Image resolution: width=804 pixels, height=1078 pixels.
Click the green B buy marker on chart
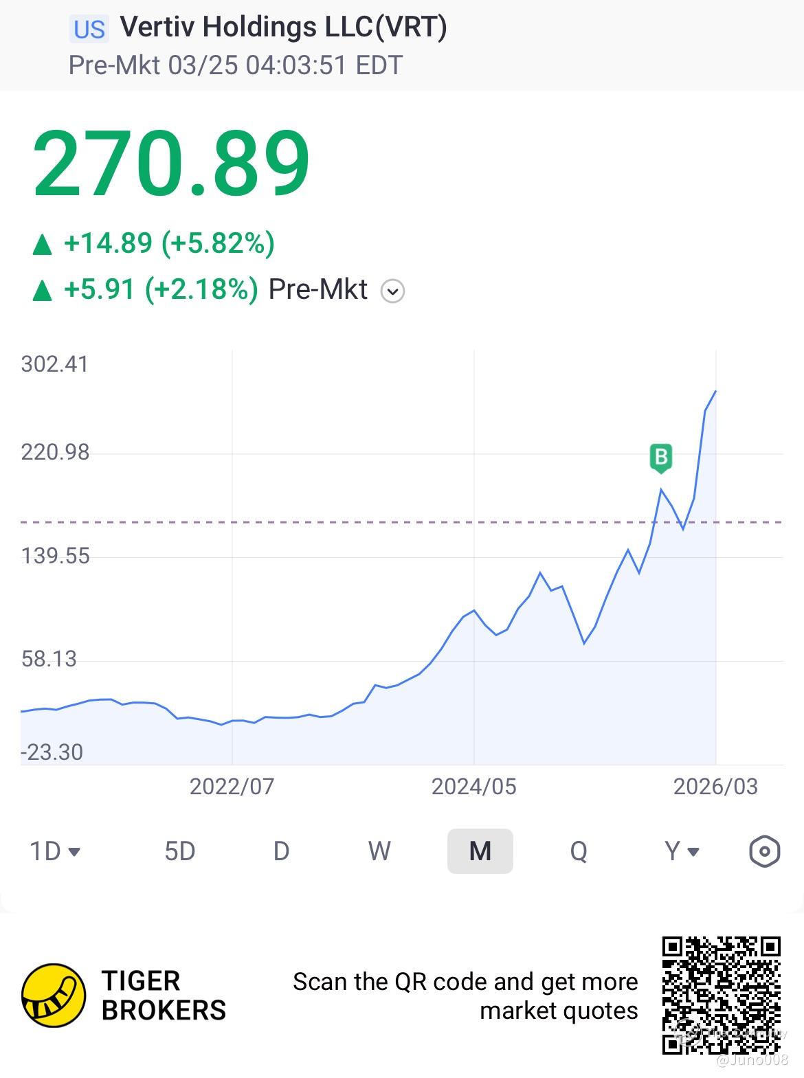coord(660,457)
